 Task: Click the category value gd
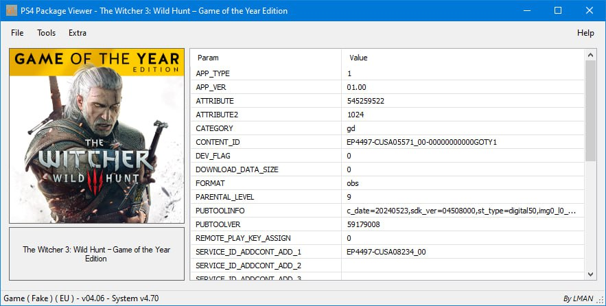(351, 128)
